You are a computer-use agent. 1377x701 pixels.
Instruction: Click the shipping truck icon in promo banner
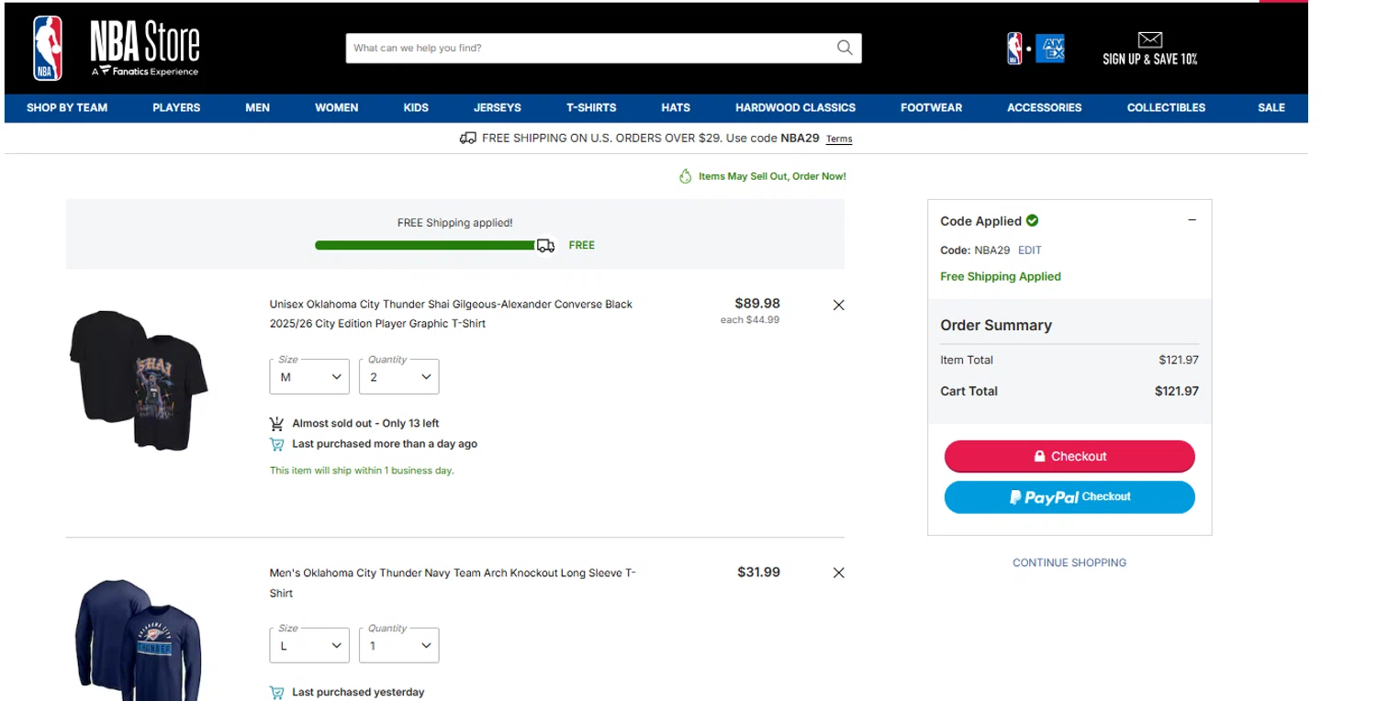[x=468, y=138]
